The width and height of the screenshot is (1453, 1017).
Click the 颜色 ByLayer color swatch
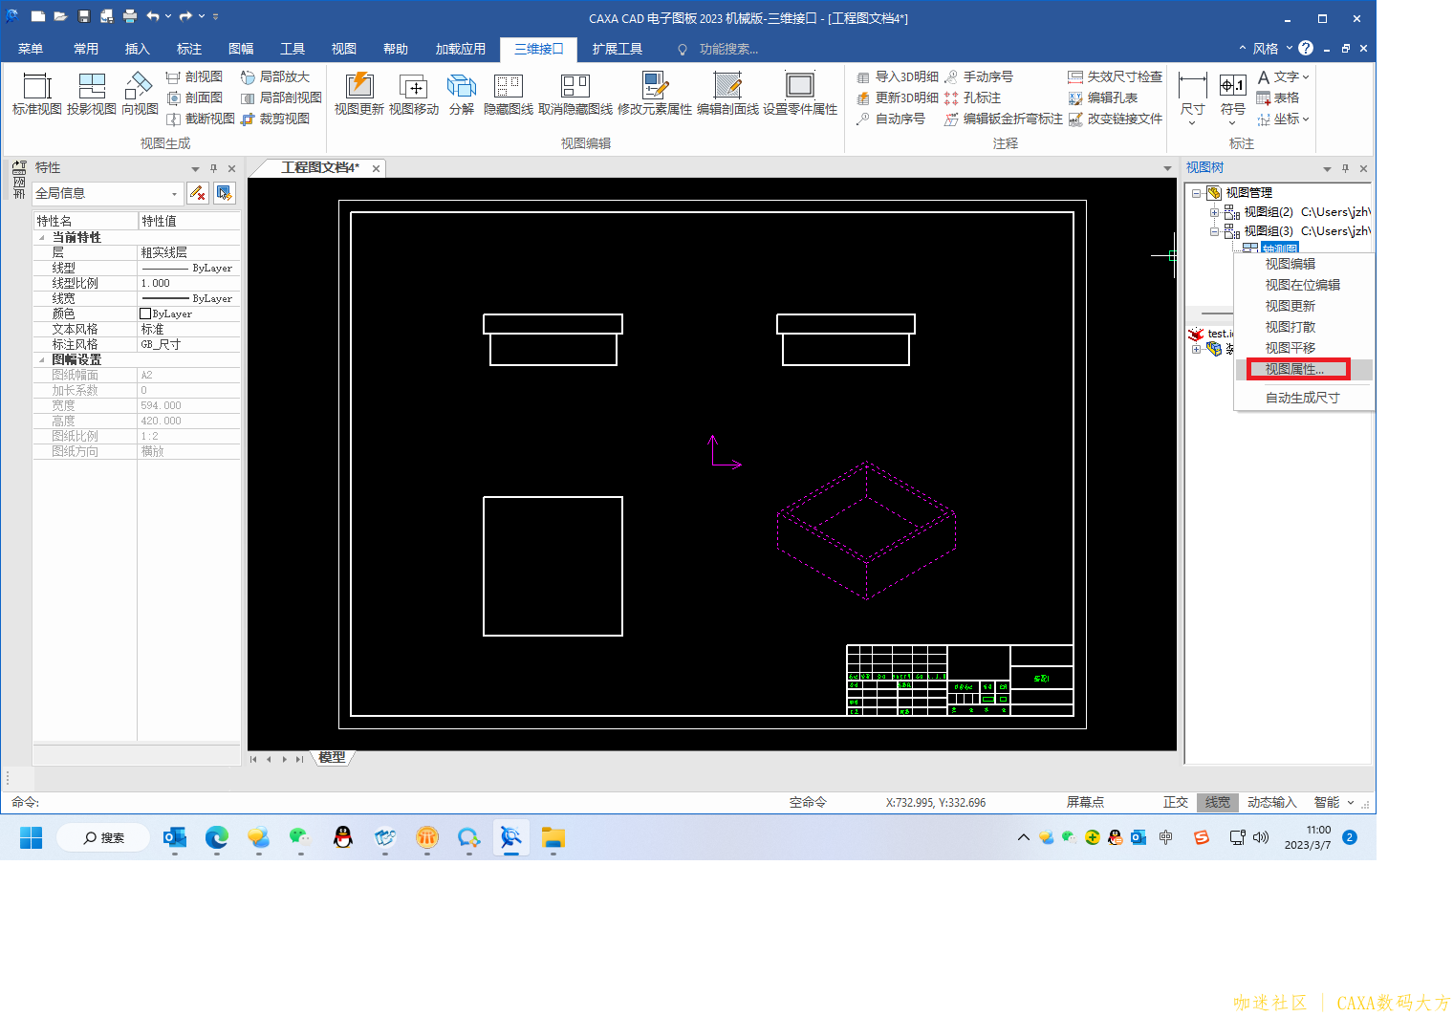point(145,314)
